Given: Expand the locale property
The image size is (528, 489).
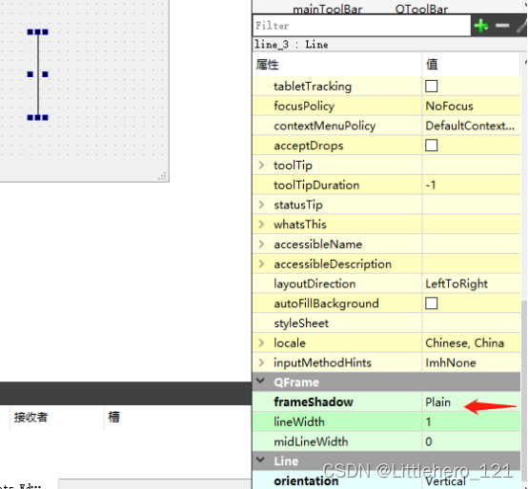Looking at the screenshot, I should coord(261,342).
